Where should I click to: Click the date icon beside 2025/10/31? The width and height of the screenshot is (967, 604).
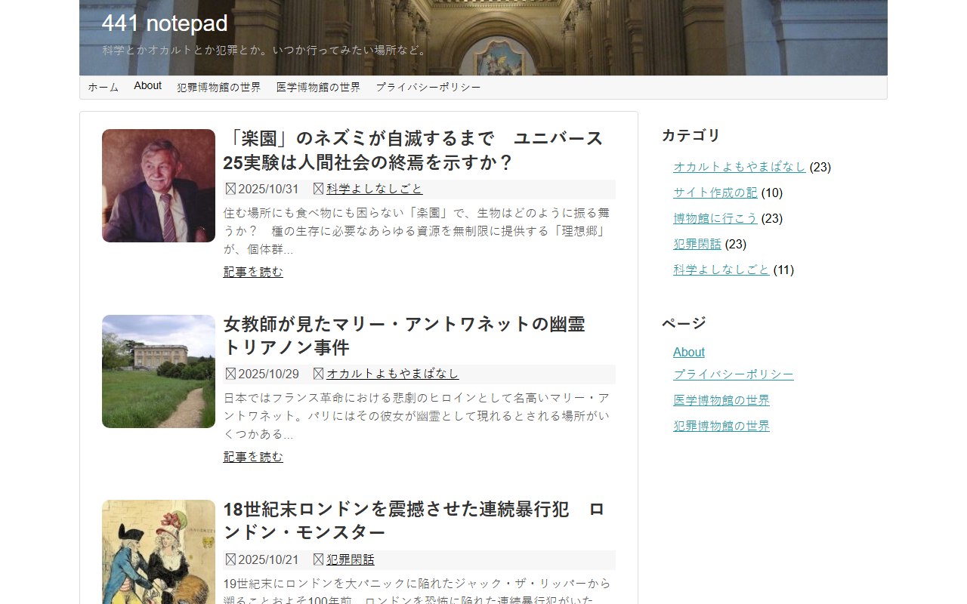click(x=231, y=189)
